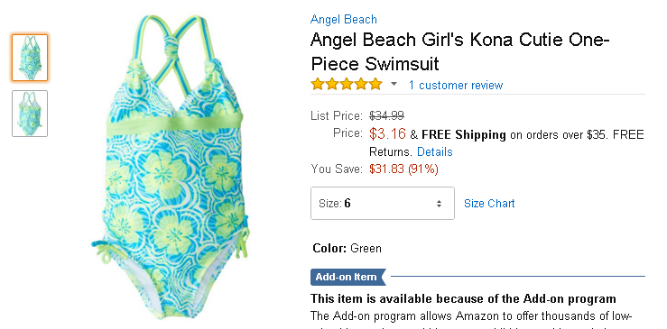Click the struck-through list price $34.99
Screen dimensions: 667x329
(x=386, y=115)
